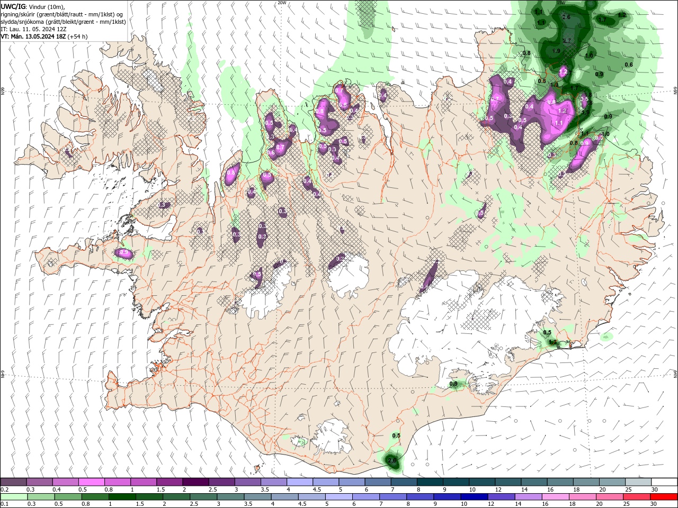Click valid time "VT: Mán. 13.05.2024 18Z"
The image size is (678, 508).
tap(33, 37)
